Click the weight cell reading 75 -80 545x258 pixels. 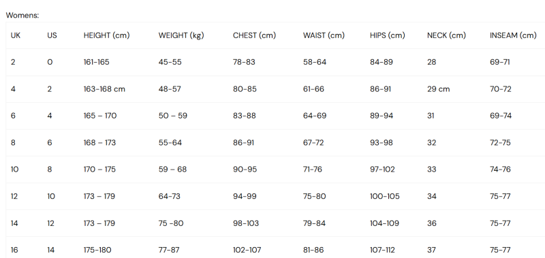tap(171, 223)
